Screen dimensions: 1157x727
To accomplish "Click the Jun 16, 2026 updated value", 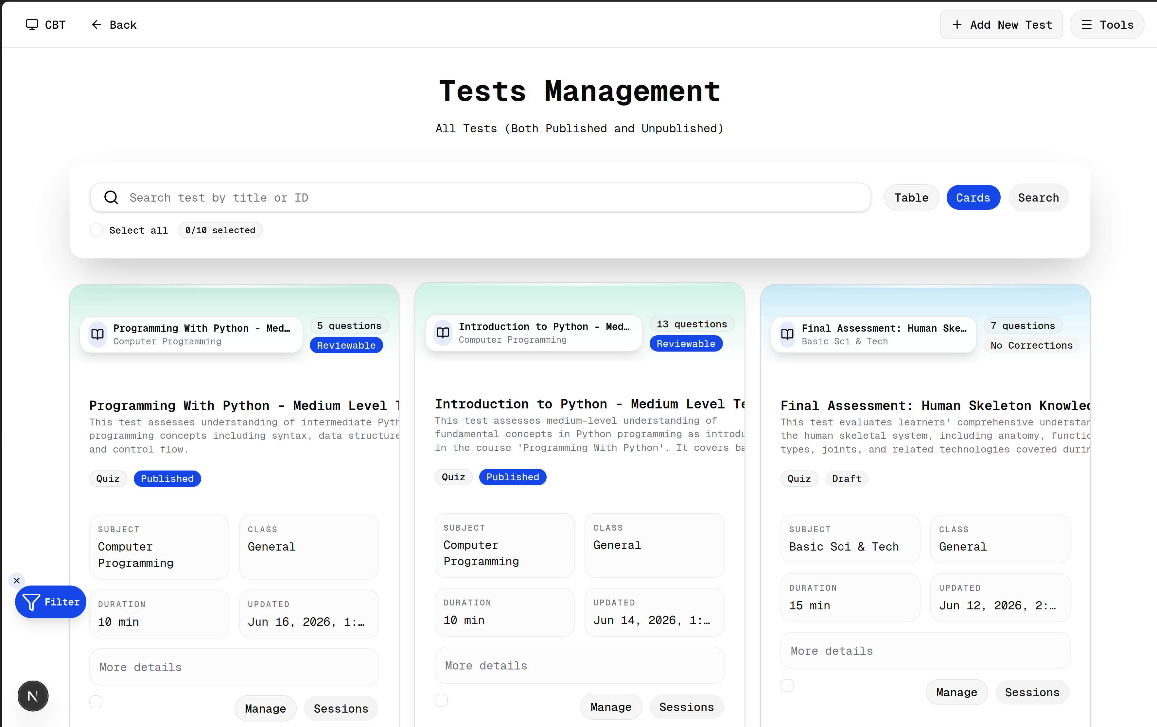I will pos(306,621).
